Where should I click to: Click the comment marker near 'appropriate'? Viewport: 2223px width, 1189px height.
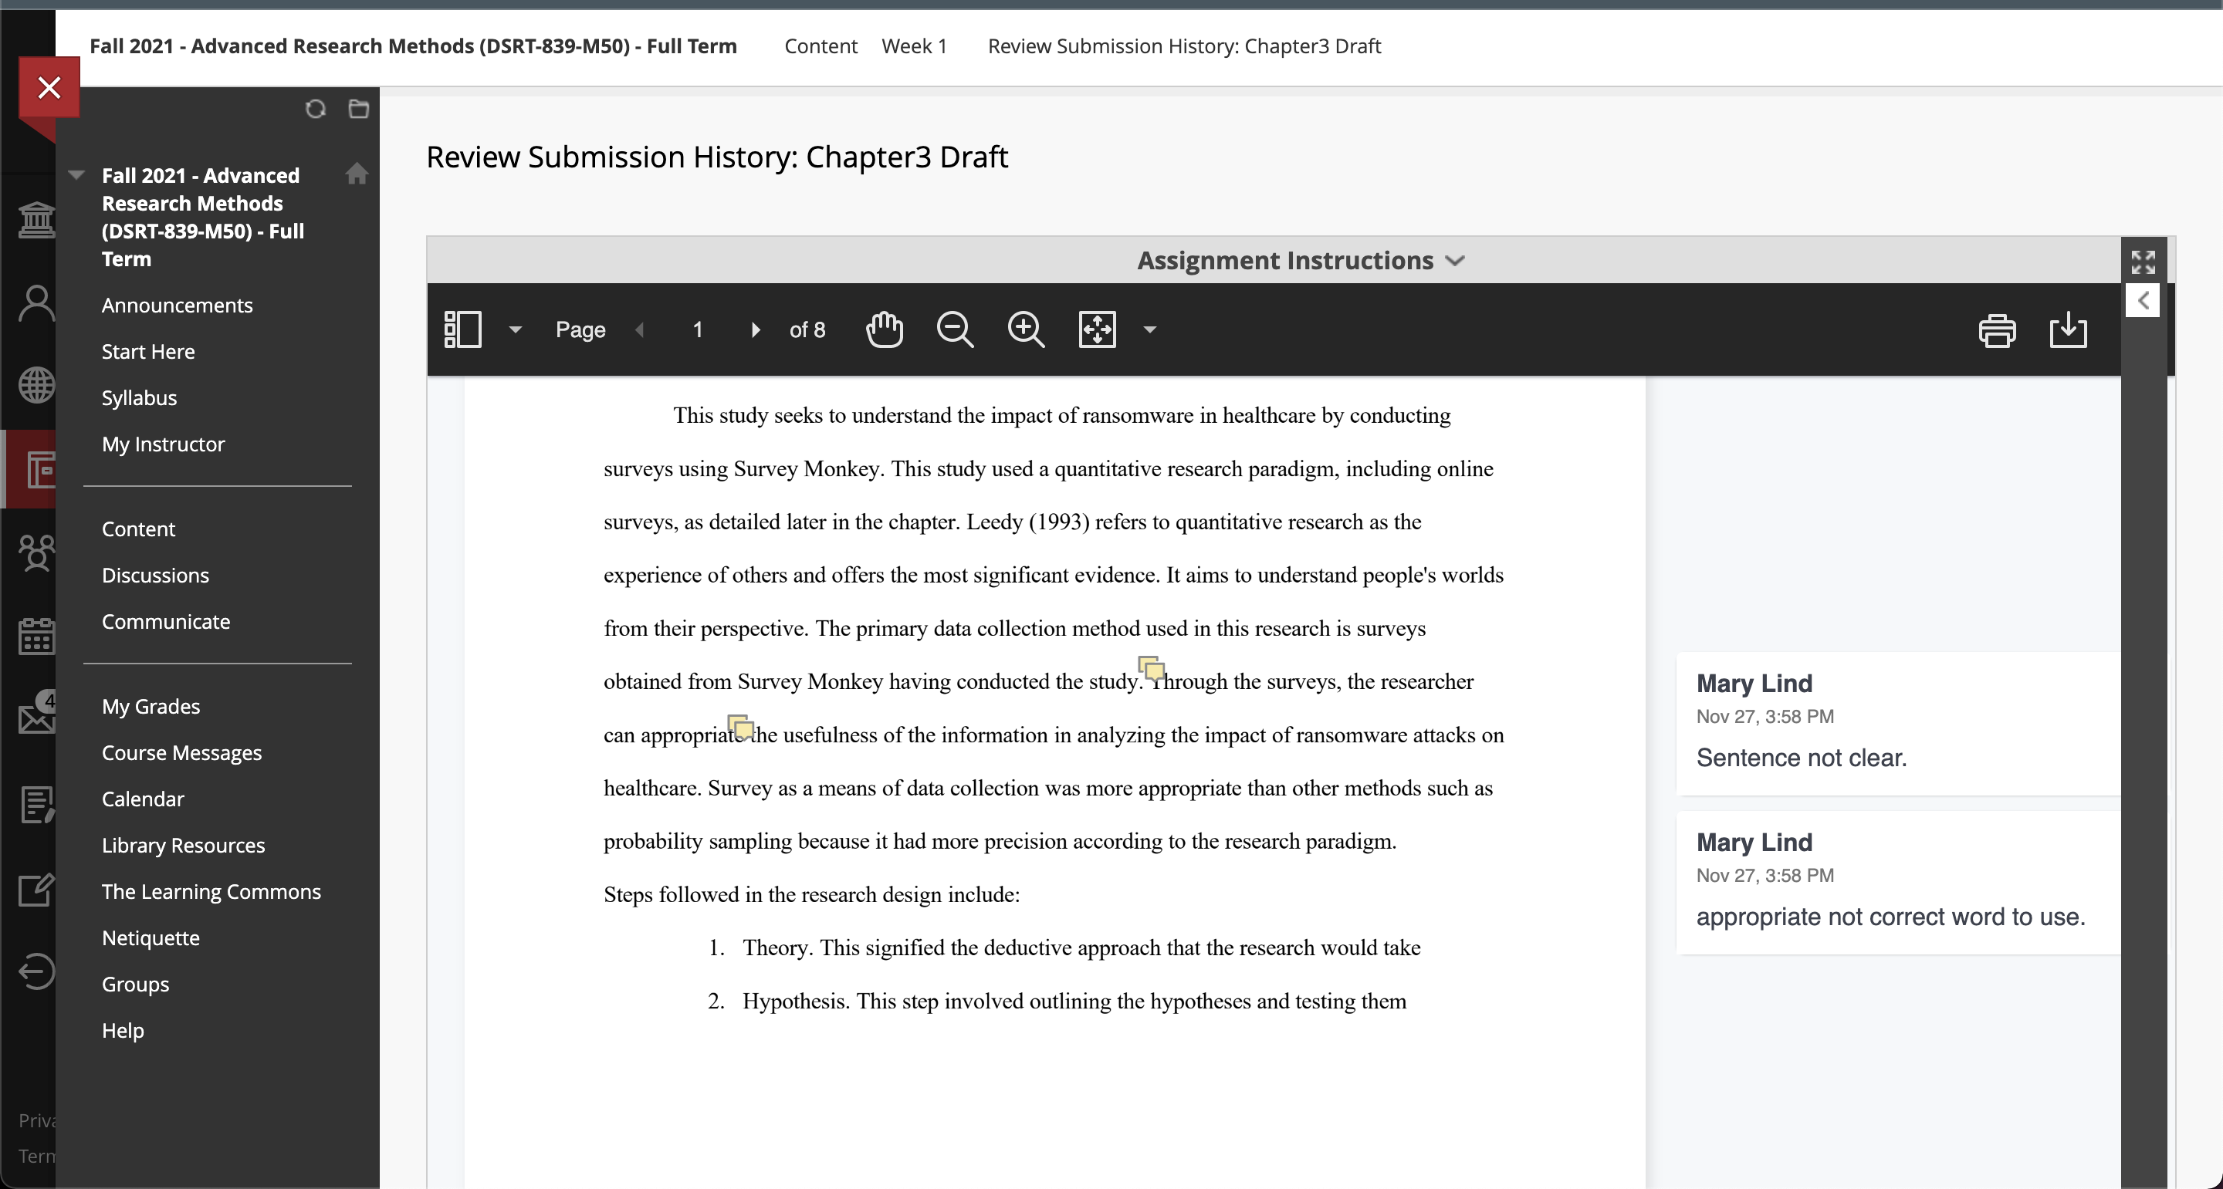point(740,727)
